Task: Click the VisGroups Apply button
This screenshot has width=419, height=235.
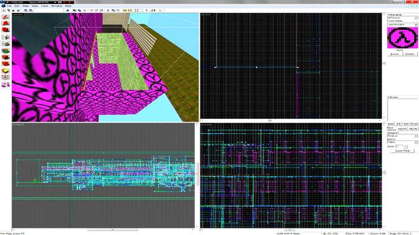Action: pos(391,124)
